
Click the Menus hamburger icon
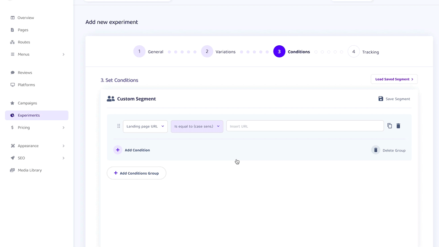12,54
